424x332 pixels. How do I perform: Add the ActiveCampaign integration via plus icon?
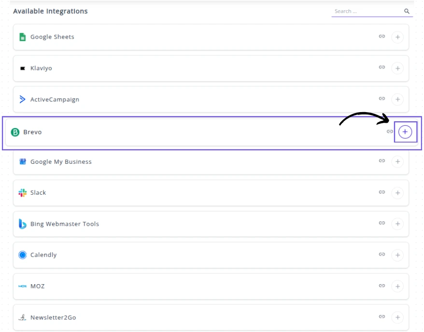coord(397,100)
